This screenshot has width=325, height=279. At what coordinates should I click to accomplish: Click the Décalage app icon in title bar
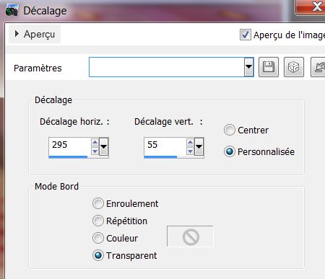pyautogui.click(x=12, y=11)
